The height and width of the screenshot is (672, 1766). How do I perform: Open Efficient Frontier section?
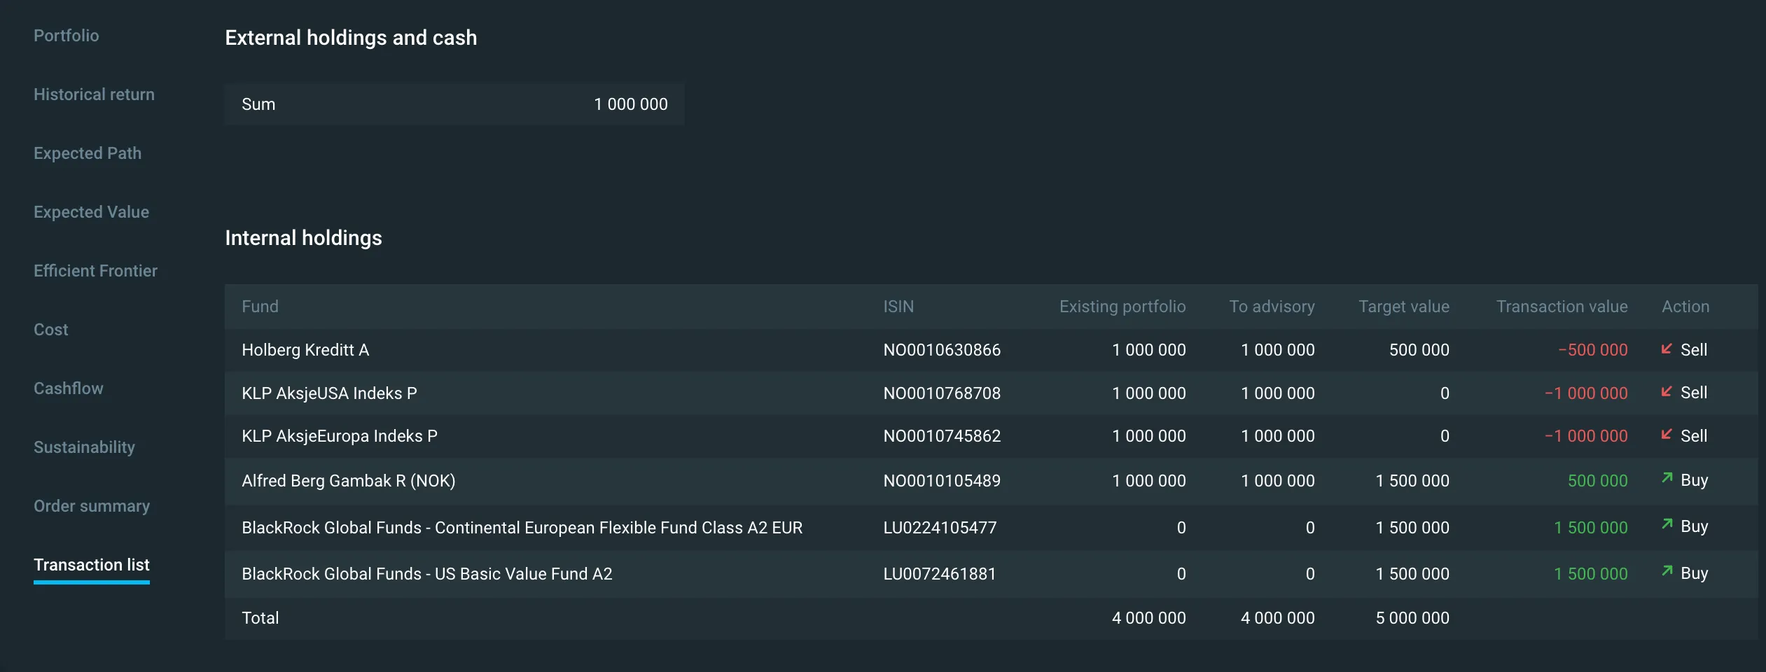click(x=95, y=271)
